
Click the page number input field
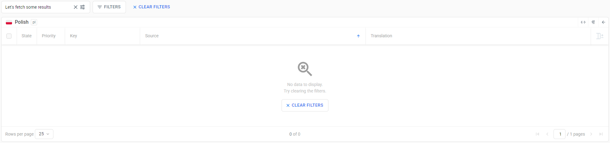(x=559, y=134)
